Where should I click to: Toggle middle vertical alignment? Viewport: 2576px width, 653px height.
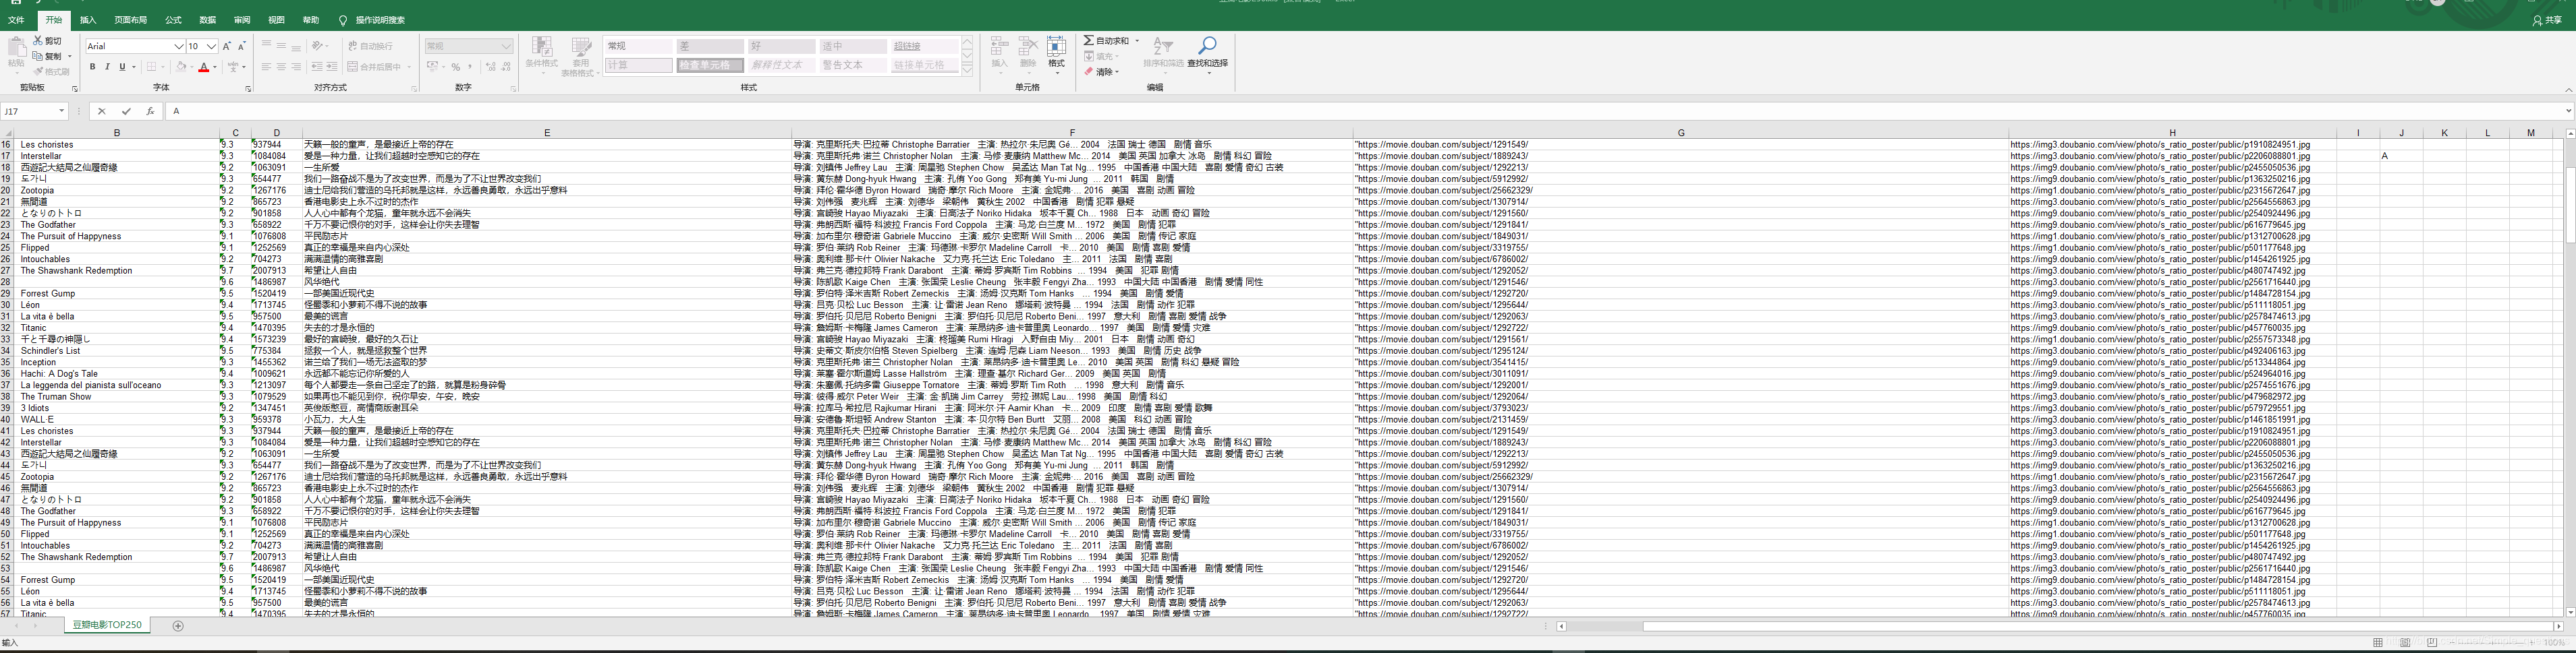point(281,46)
